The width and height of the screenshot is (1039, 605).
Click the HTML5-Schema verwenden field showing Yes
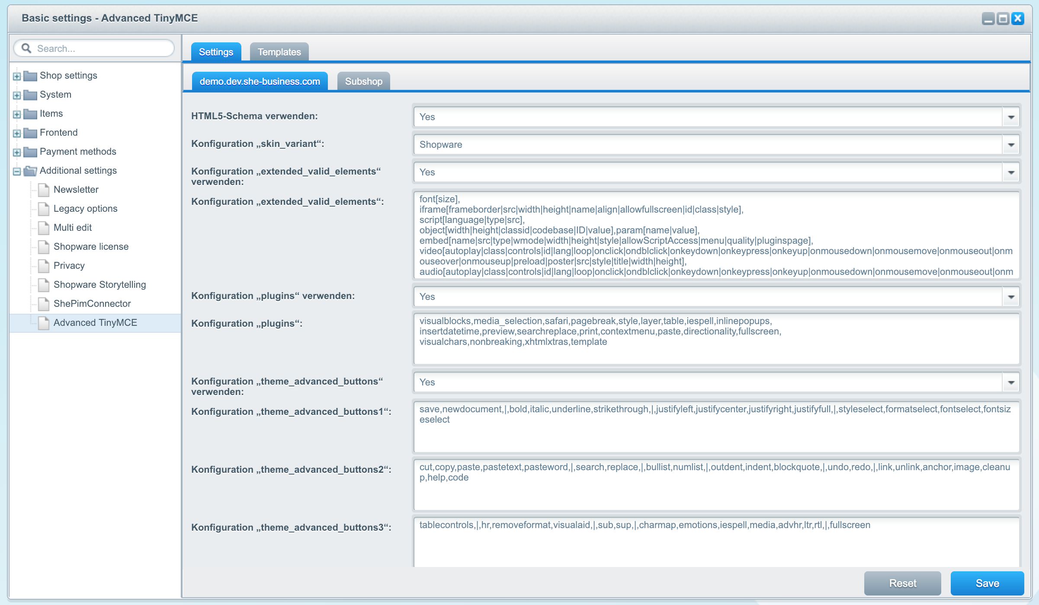coord(708,117)
